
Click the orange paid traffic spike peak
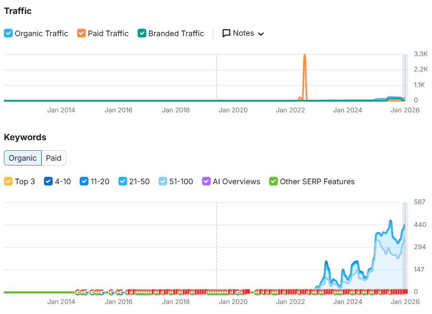(x=304, y=55)
